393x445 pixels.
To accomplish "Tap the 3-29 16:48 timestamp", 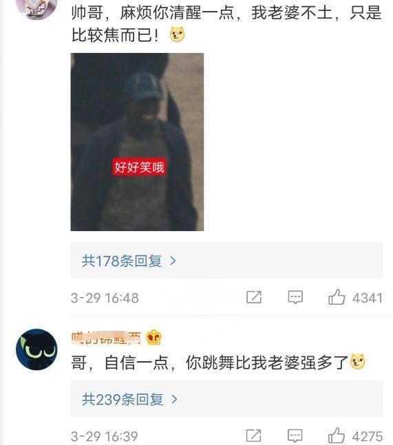I will (105, 298).
